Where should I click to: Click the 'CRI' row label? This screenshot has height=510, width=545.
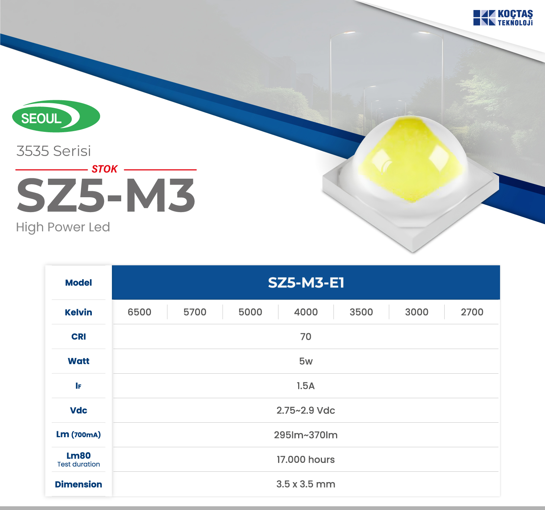point(78,337)
